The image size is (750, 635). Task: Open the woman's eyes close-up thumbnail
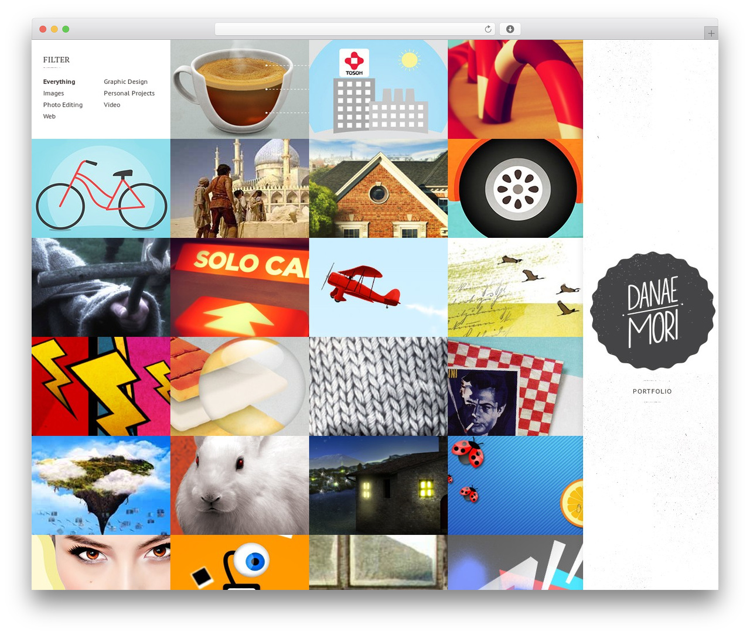click(x=101, y=562)
